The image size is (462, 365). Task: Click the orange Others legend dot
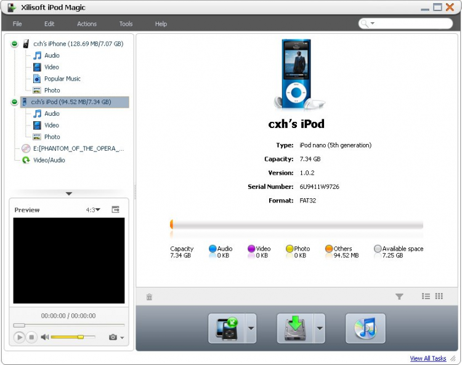[329, 249]
